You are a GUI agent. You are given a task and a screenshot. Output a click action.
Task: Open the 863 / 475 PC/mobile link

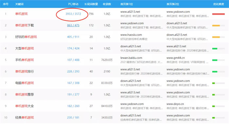(x=73, y=26)
